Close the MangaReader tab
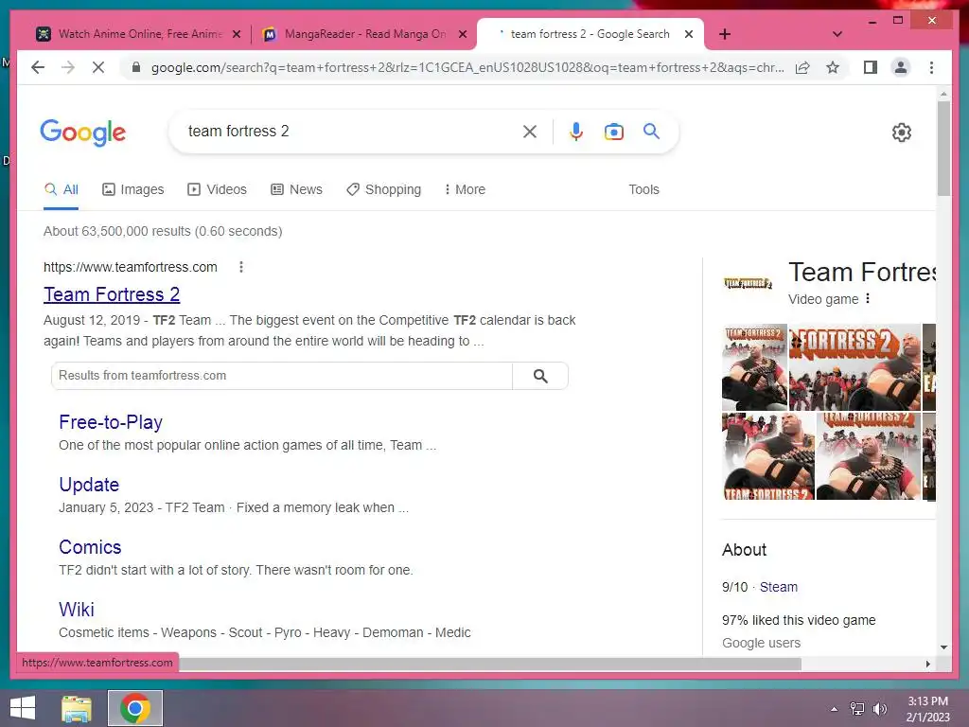The height and width of the screenshot is (727, 969). click(462, 34)
